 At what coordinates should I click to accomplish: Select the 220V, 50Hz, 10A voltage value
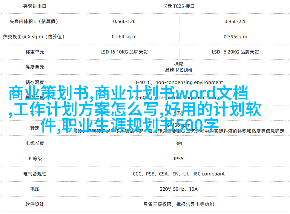point(179,189)
